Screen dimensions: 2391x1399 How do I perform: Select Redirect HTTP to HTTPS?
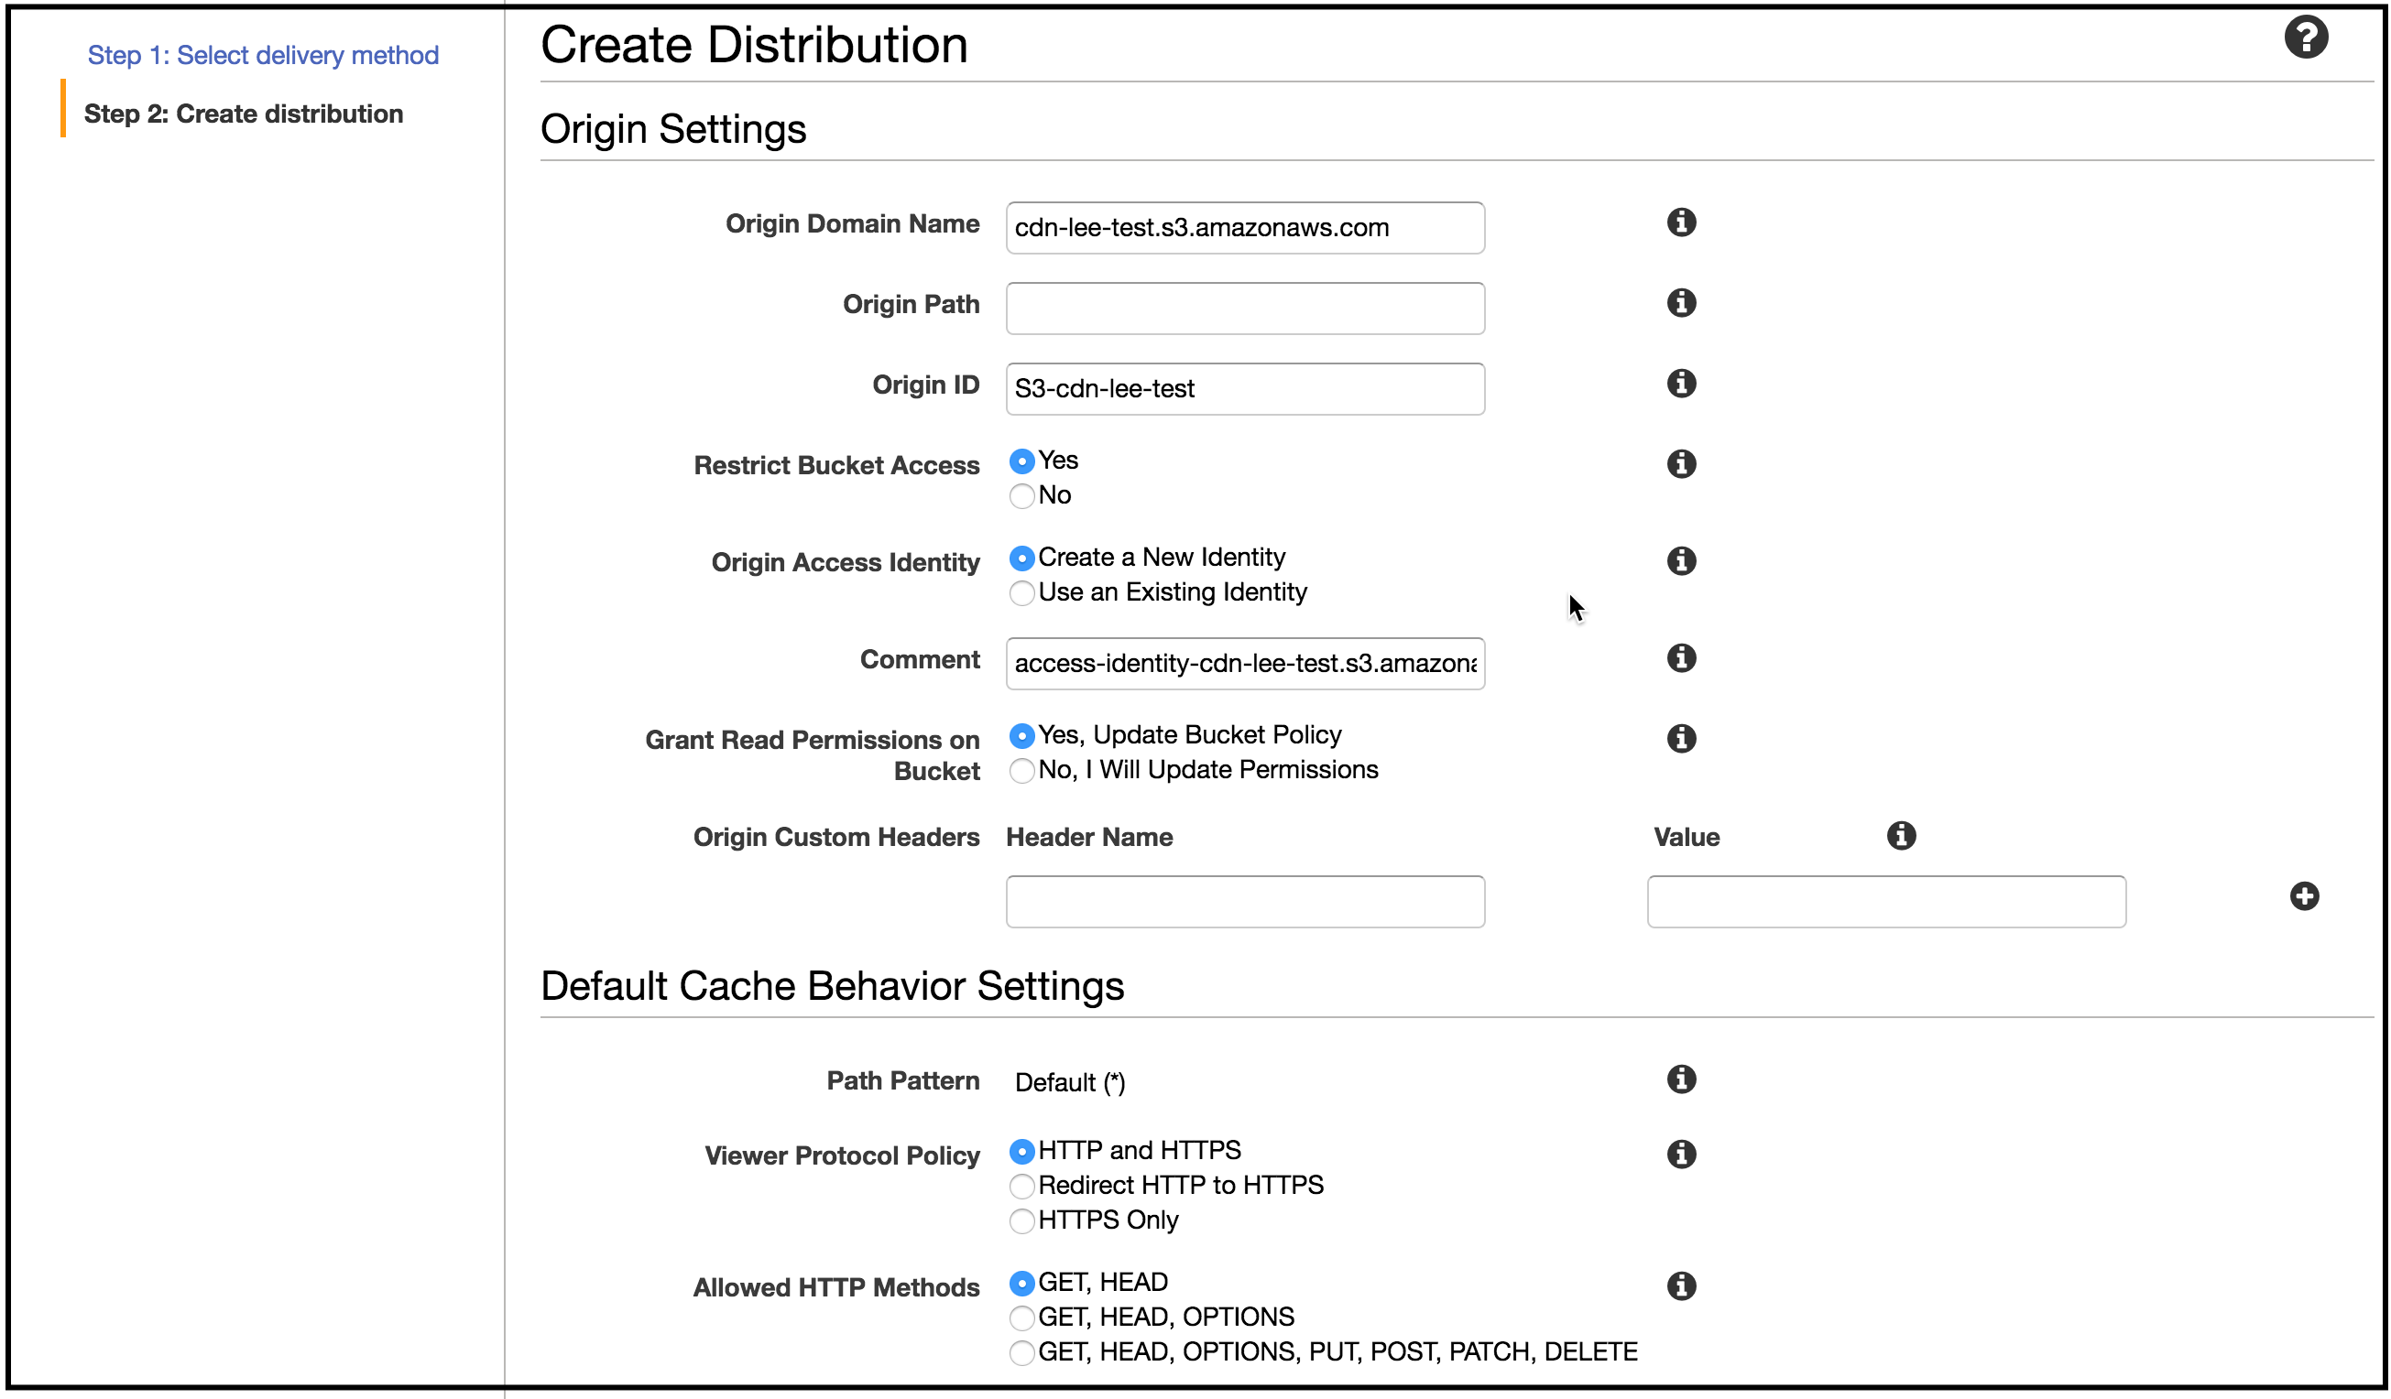(1021, 1186)
